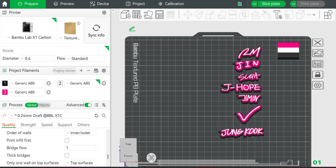Expand the Print plate dropdown arrow
The width and height of the screenshot is (336, 168).
tap(293, 4)
